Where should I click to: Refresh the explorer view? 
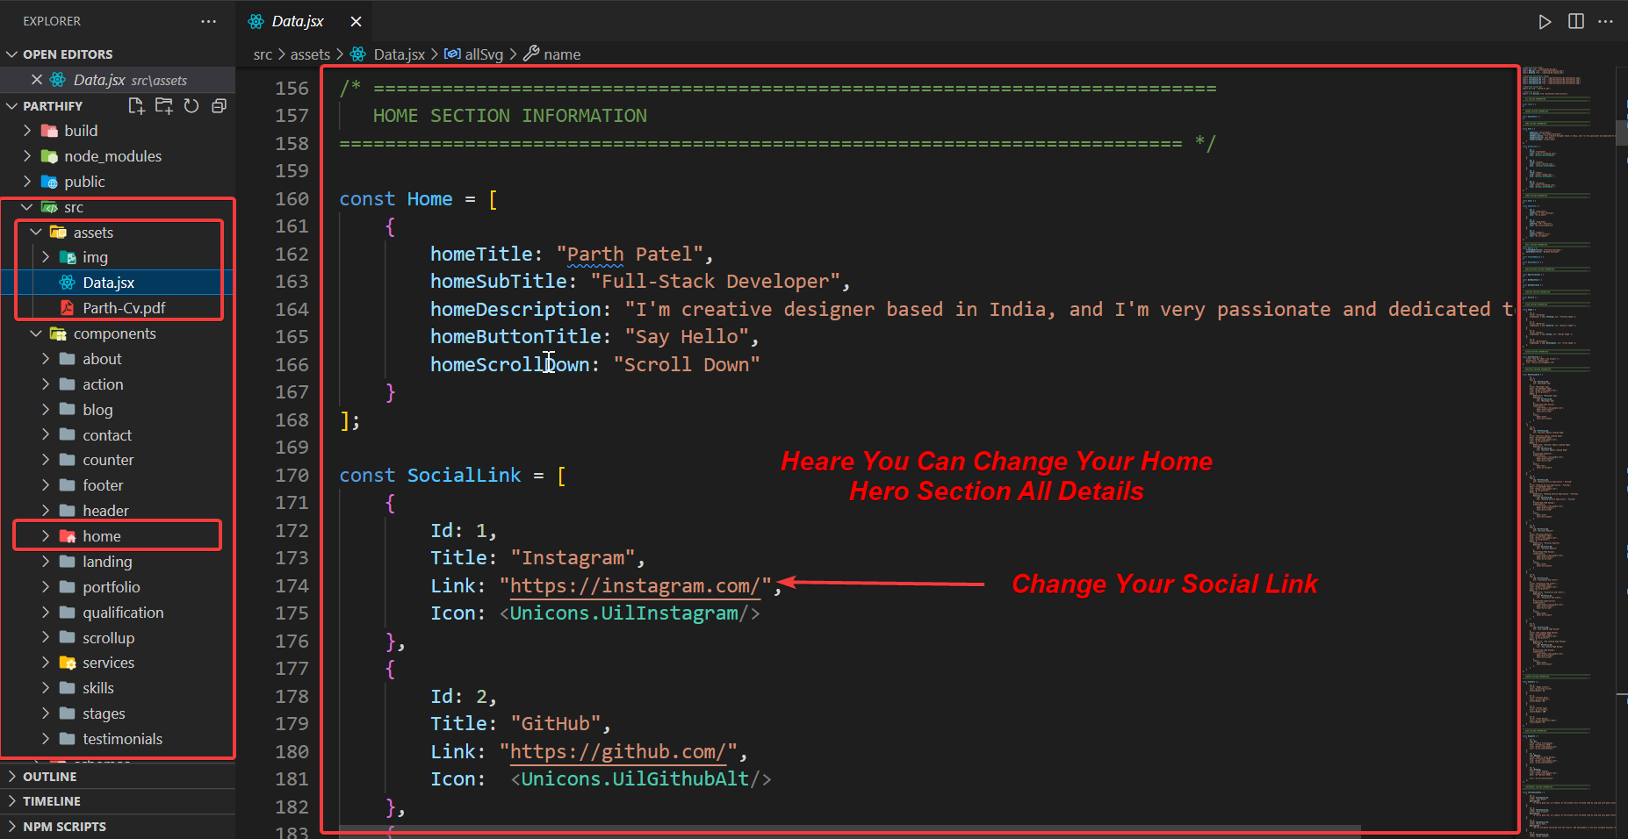point(192,105)
